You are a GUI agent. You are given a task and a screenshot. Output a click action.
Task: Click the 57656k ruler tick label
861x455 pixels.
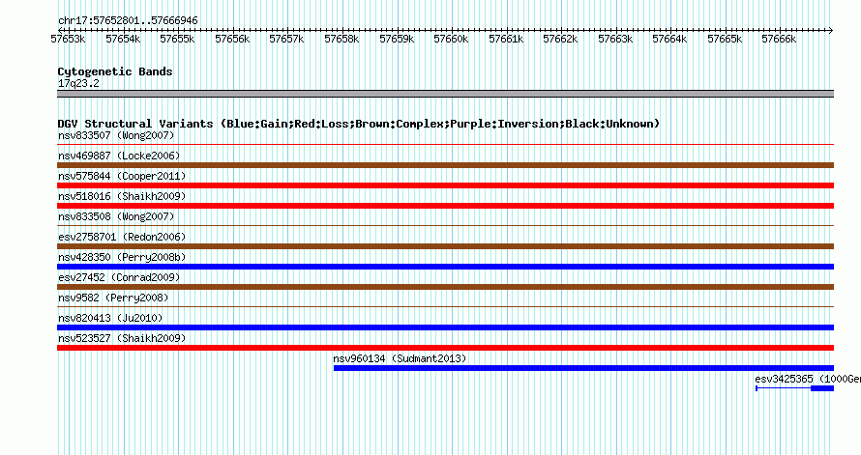click(x=232, y=39)
